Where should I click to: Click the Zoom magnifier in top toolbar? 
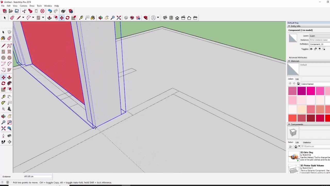[113, 18]
